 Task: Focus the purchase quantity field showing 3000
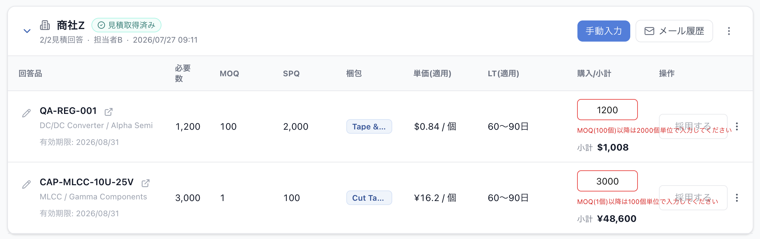coord(607,181)
